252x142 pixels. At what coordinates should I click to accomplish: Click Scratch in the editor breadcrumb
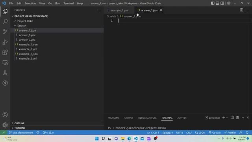click(x=111, y=16)
